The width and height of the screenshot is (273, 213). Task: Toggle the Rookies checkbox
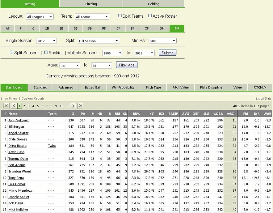(x=46, y=52)
